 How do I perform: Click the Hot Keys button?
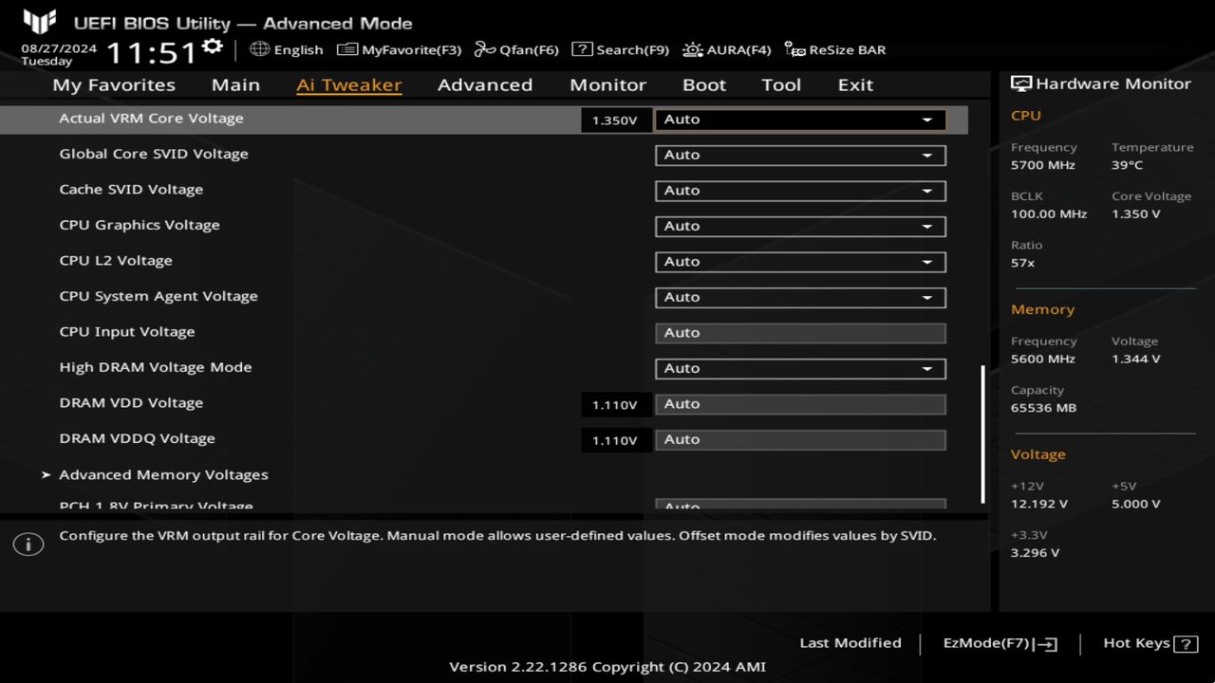tap(1150, 643)
